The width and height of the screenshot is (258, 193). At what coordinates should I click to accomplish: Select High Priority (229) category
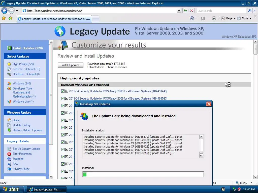pos(23,64)
